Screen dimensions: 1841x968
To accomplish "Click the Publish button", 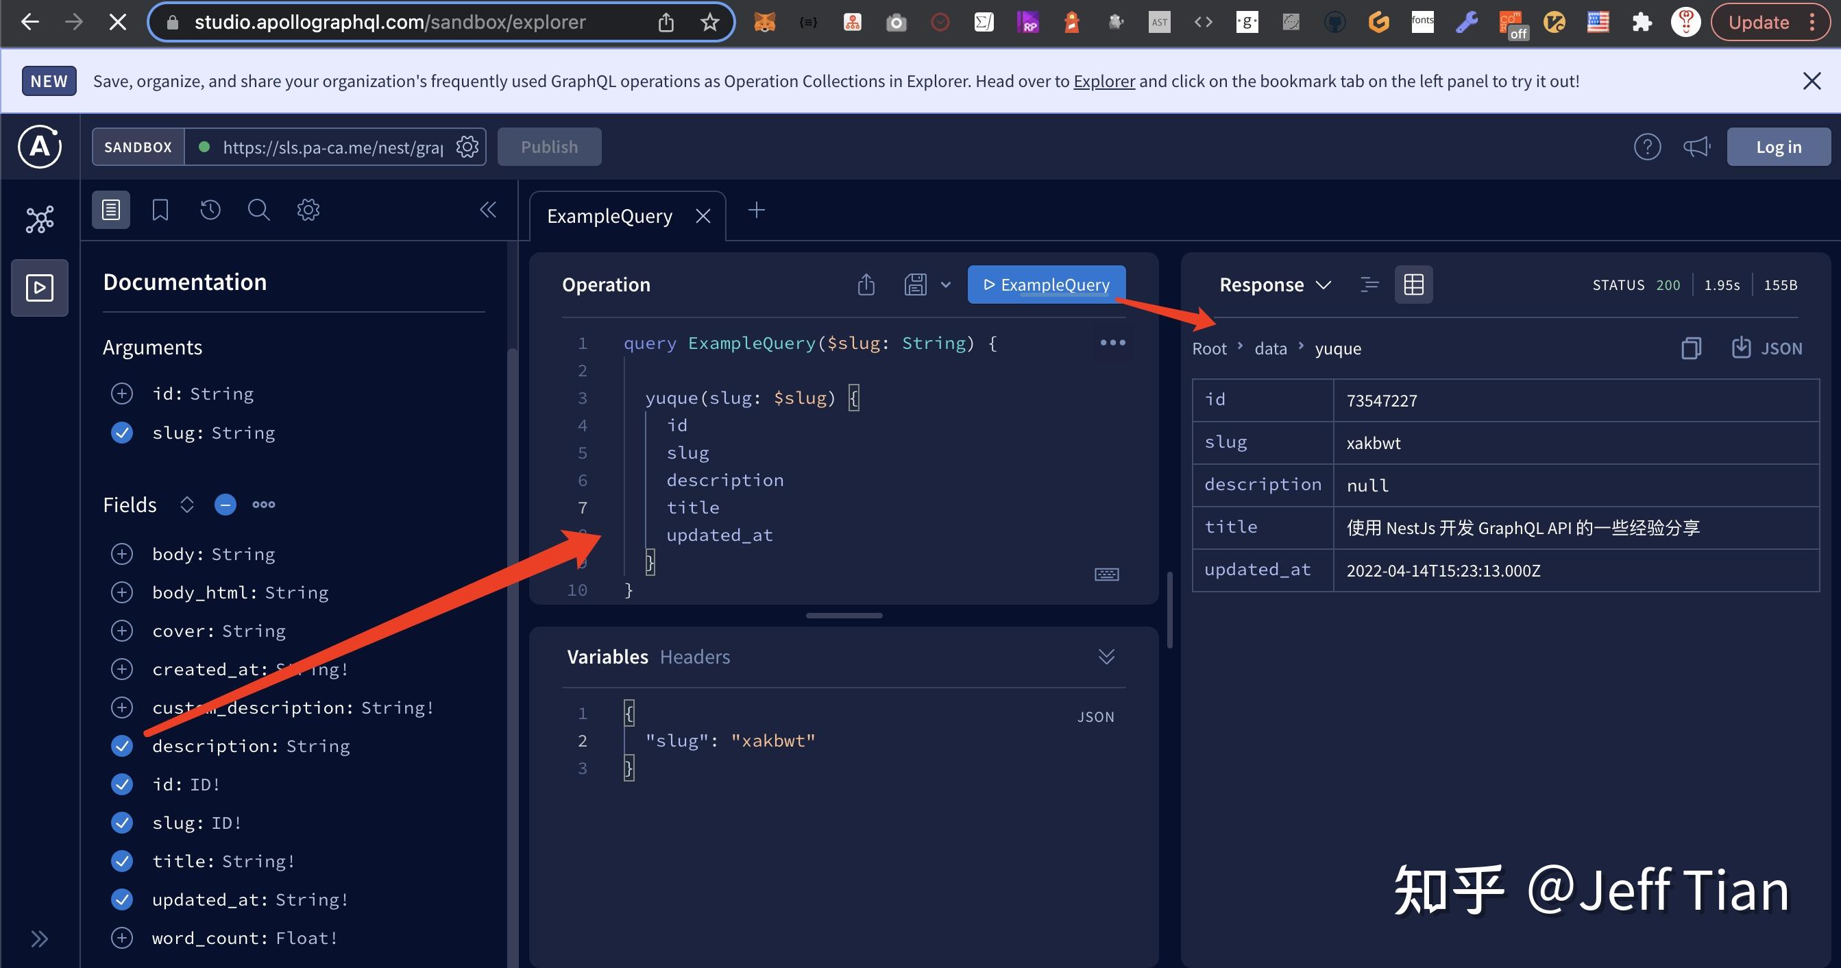I will coord(549,147).
